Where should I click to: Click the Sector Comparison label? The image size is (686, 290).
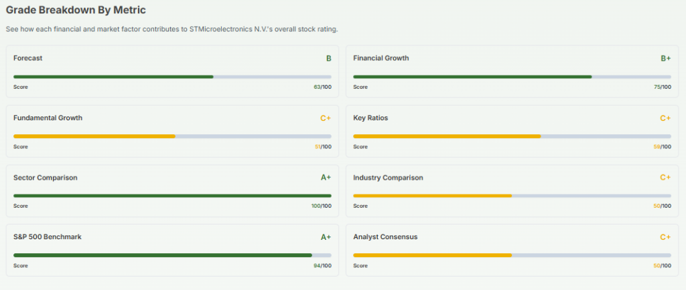click(x=46, y=178)
